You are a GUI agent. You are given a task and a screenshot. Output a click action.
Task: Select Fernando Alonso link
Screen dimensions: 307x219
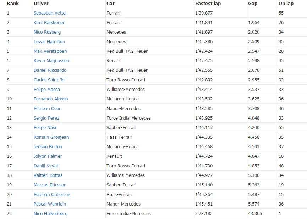[51, 99]
